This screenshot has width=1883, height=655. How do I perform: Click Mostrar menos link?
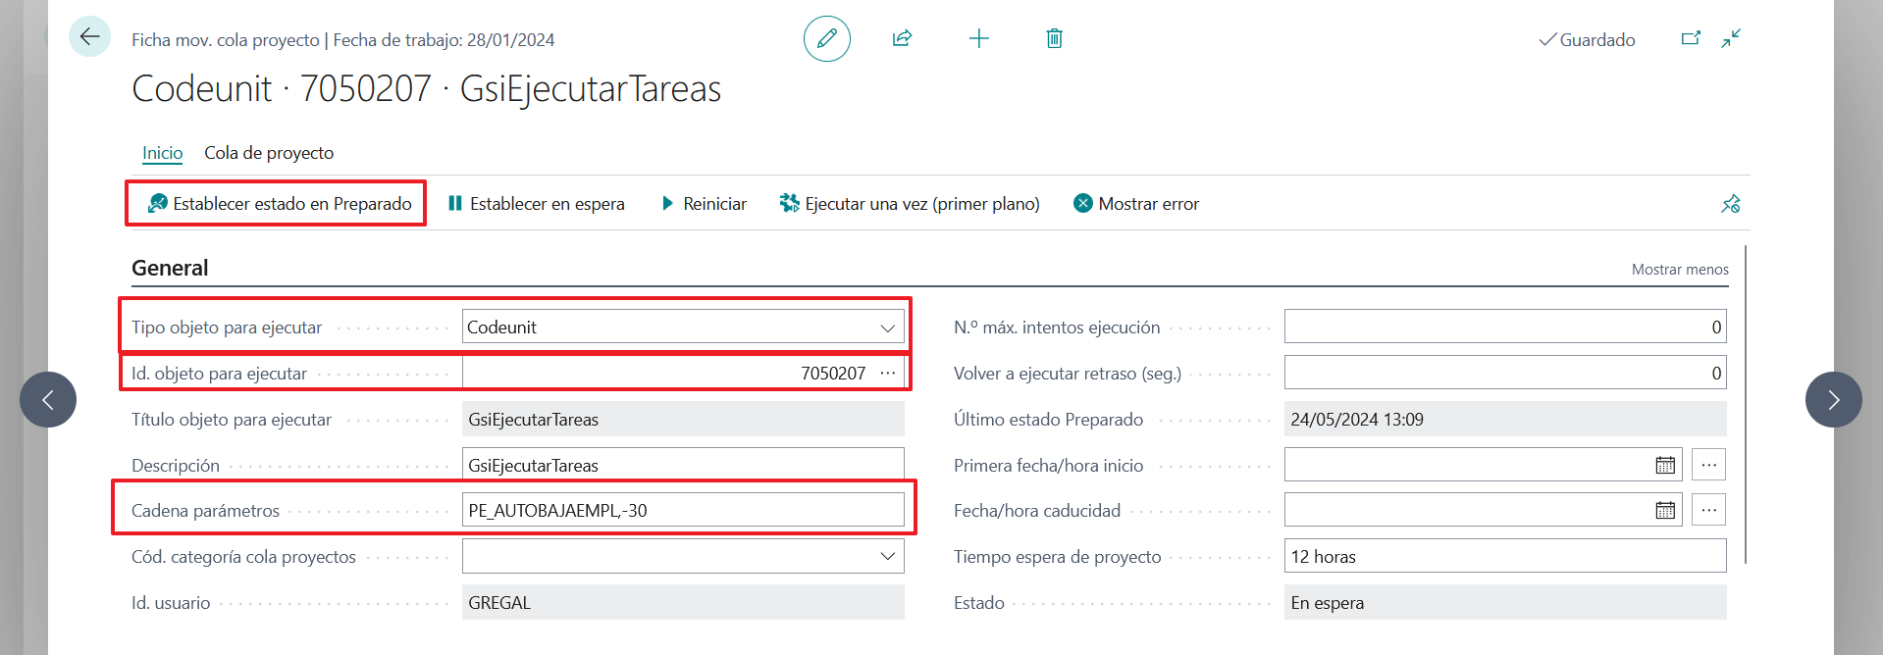pos(1679,270)
